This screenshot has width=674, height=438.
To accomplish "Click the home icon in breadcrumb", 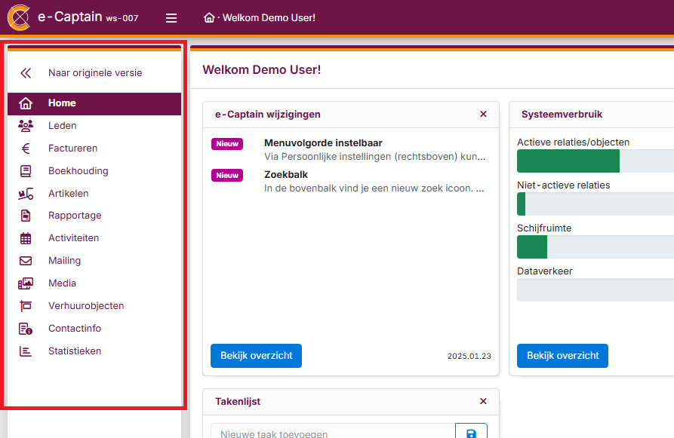I will tap(209, 18).
